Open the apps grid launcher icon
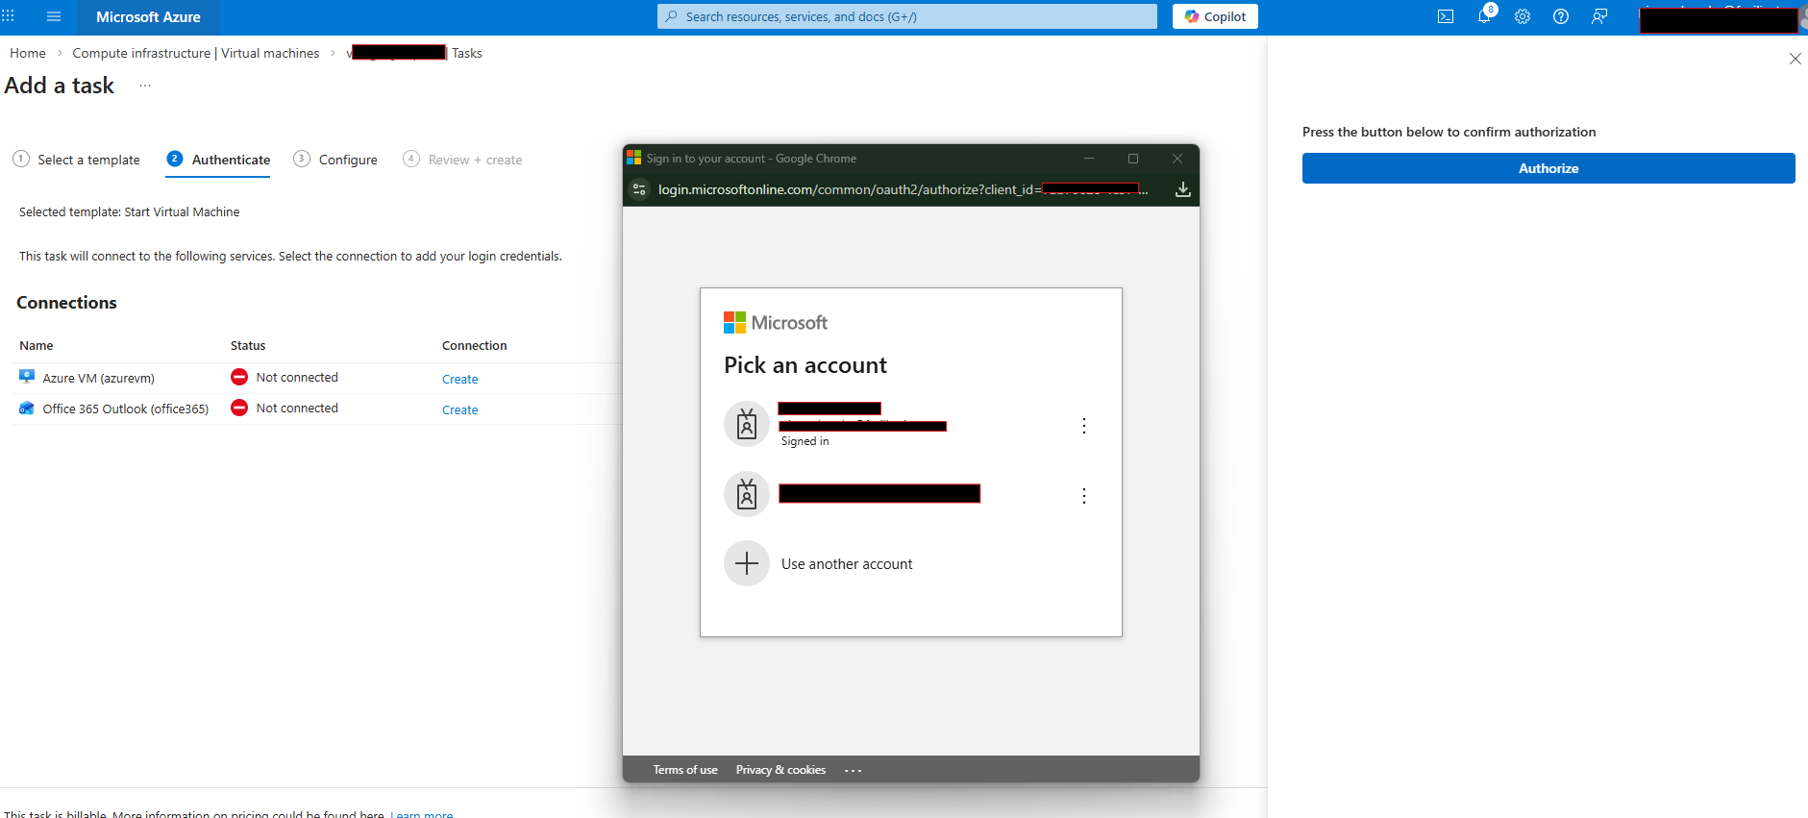The image size is (1808, 818). (9, 16)
